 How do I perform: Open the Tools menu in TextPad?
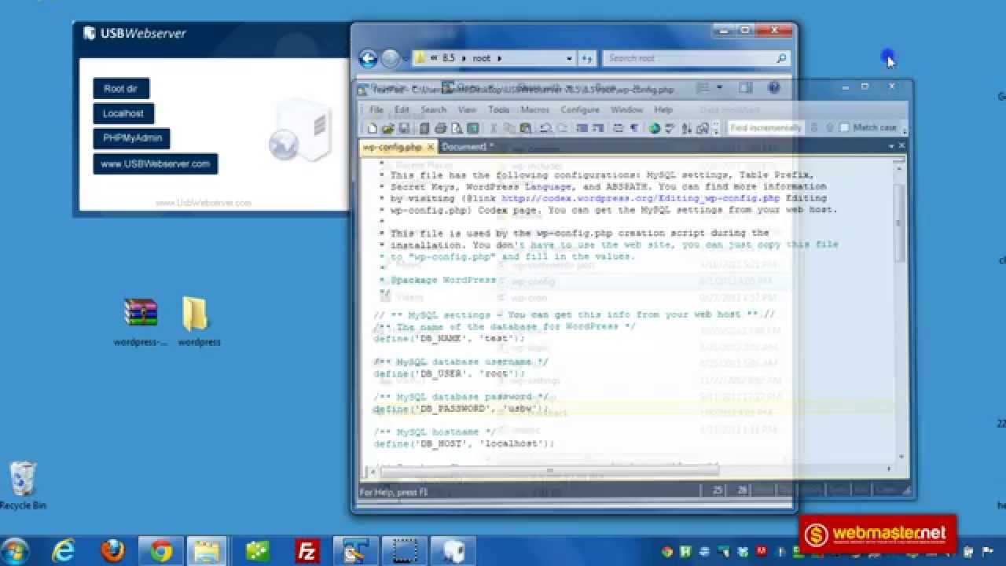[x=499, y=110]
